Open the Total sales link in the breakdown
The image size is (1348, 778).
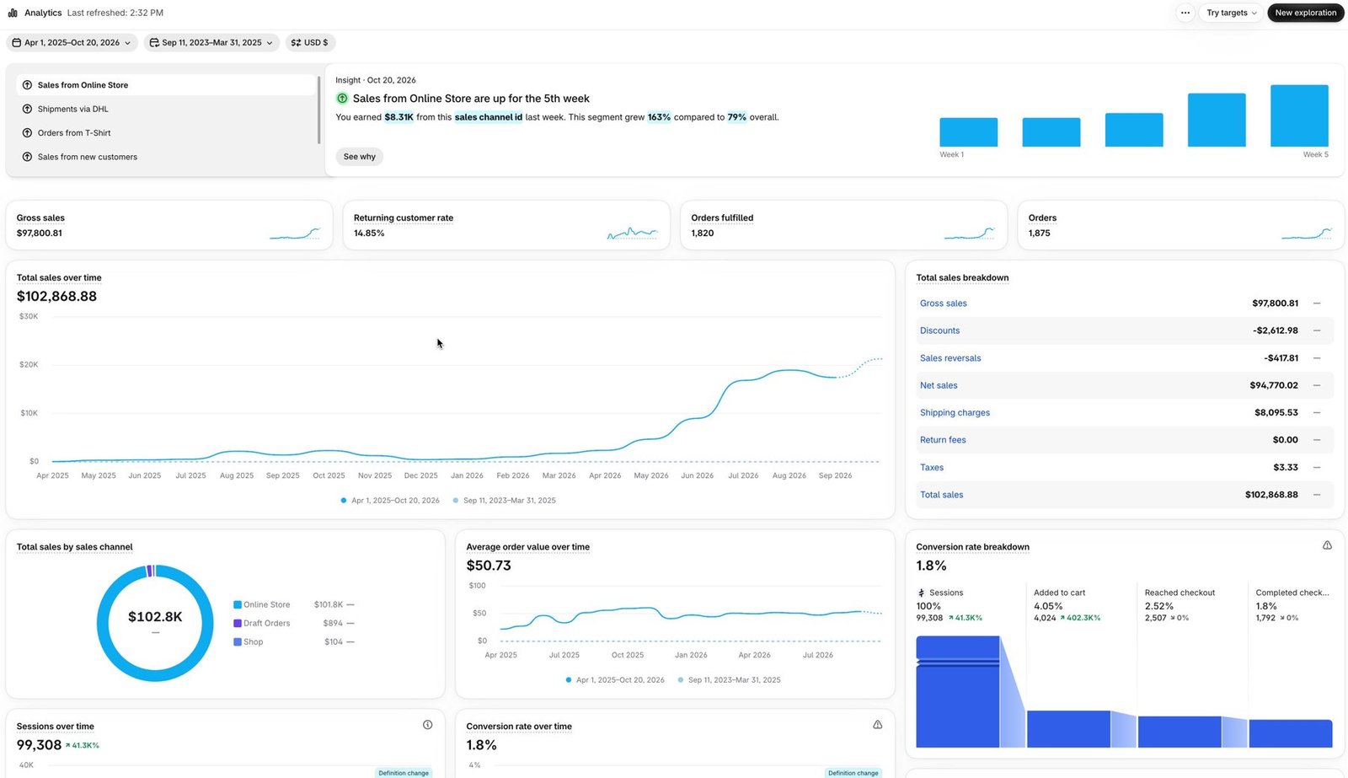[x=941, y=495]
